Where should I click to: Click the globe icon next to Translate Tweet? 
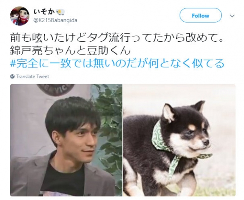(12, 77)
